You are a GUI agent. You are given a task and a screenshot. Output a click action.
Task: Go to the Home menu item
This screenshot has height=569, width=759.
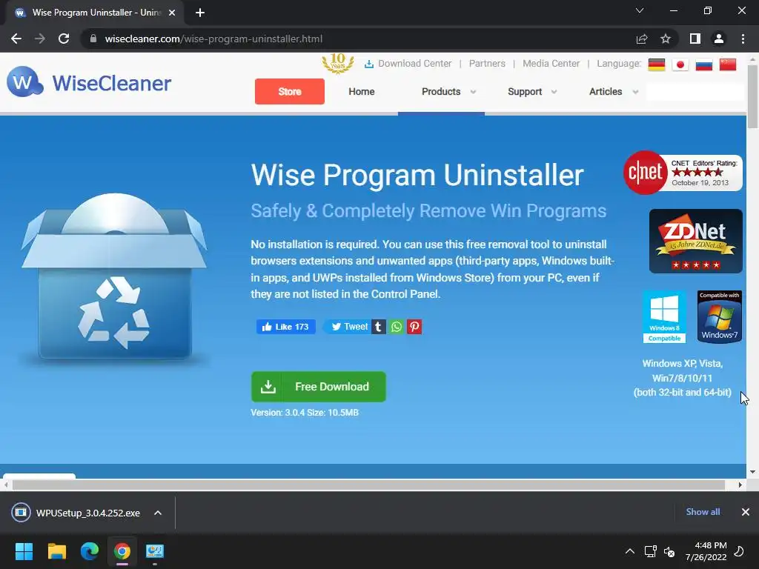(362, 91)
